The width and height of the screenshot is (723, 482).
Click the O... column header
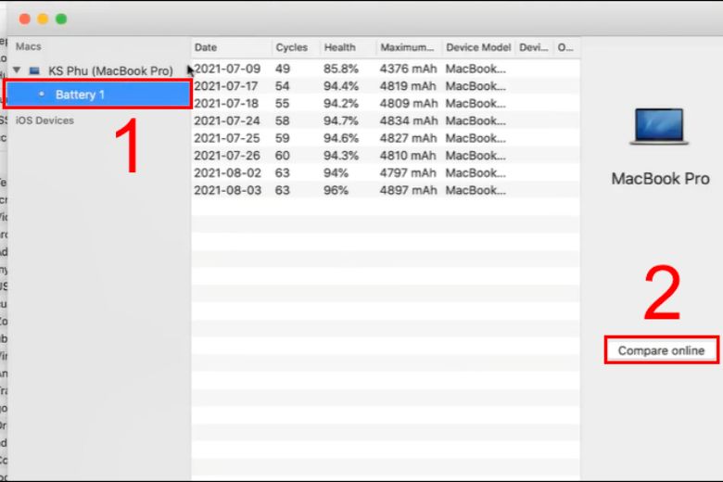[565, 47]
